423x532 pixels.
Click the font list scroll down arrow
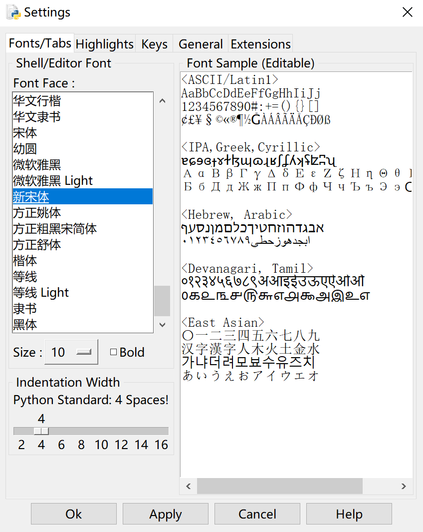coord(162,325)
